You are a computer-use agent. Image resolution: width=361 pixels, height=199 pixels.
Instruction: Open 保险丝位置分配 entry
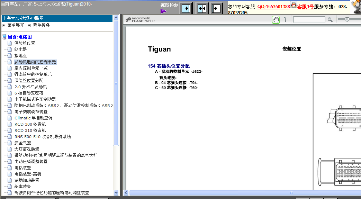(x=29, y=80)
